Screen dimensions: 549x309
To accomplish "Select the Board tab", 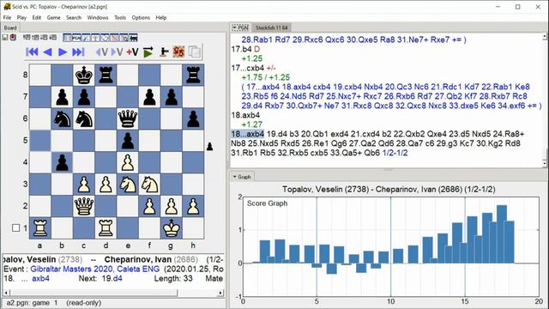I will pos(10,27).
